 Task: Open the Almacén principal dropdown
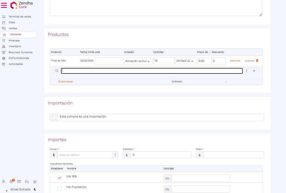click(138, 61)
